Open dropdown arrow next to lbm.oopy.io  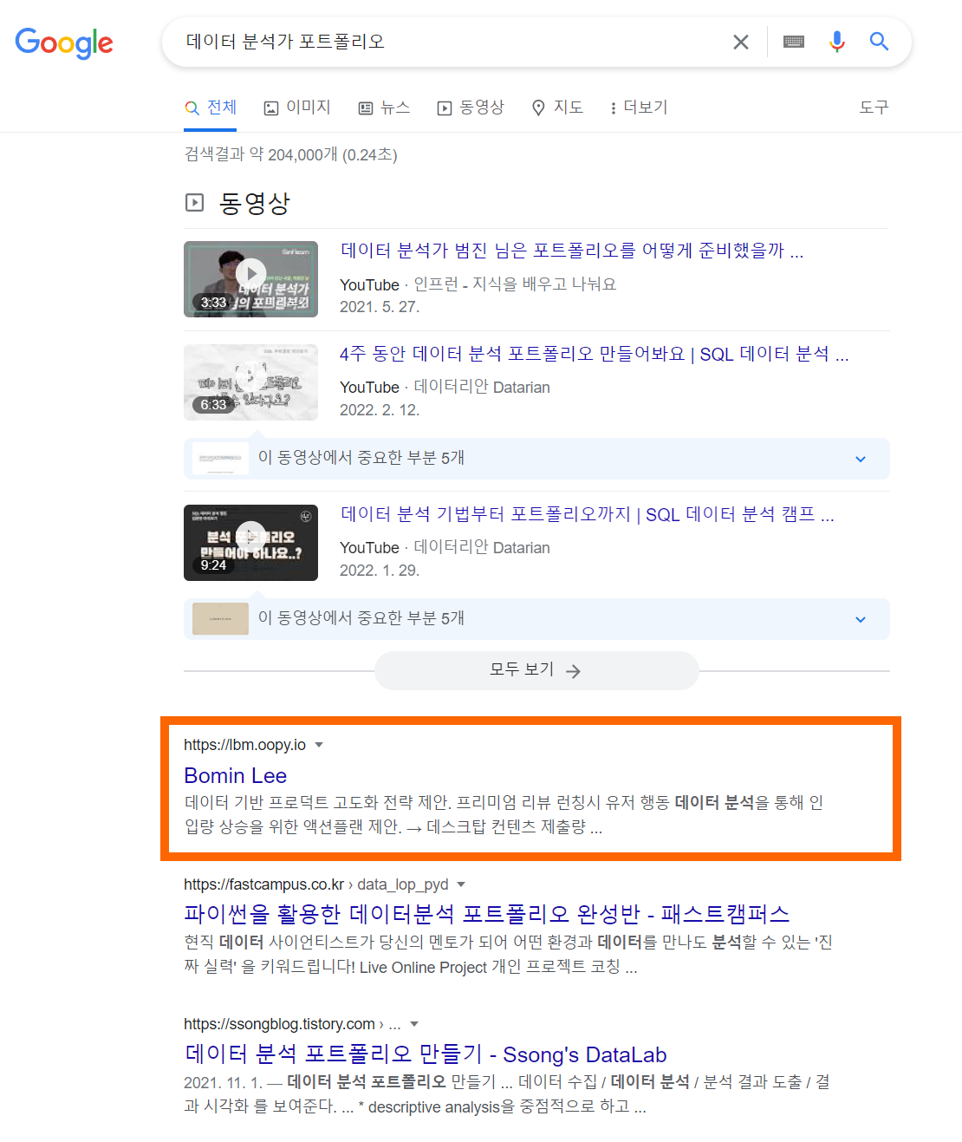319,745
